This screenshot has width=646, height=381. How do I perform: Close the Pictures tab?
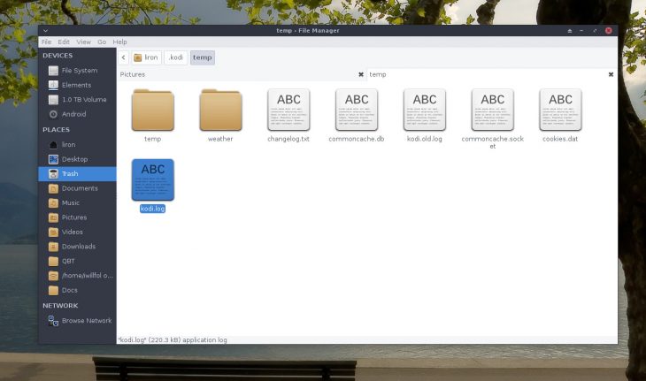(x=361, y=74)
